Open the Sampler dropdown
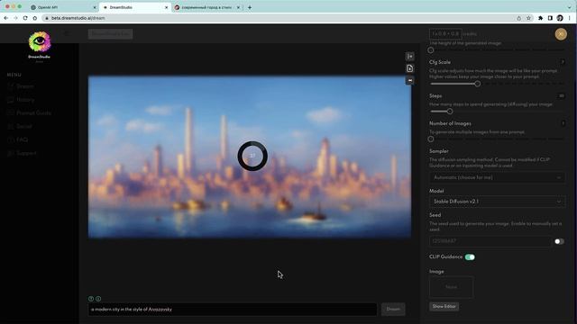 click(497, 177)
